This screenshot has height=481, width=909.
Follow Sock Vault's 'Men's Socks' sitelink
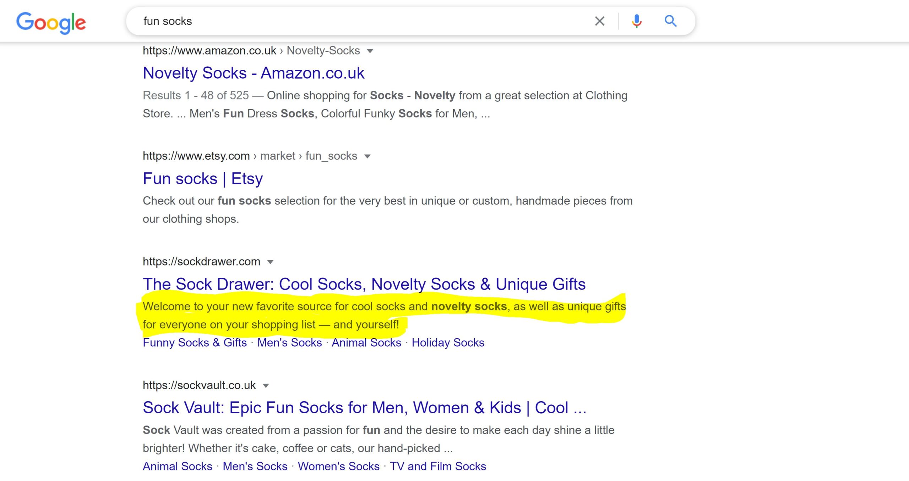(255, 466)
